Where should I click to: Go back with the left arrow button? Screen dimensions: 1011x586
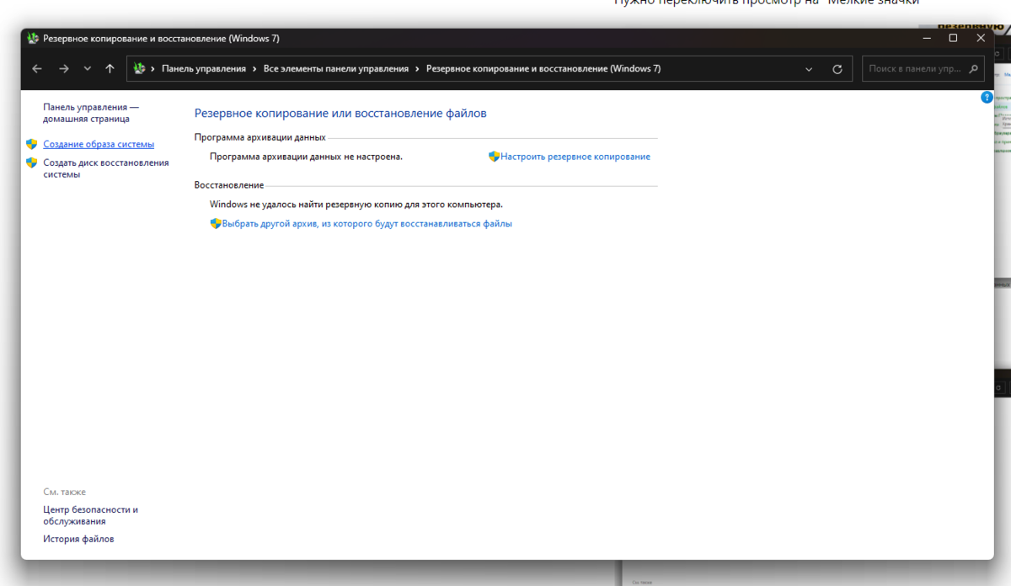pos(37,69)
